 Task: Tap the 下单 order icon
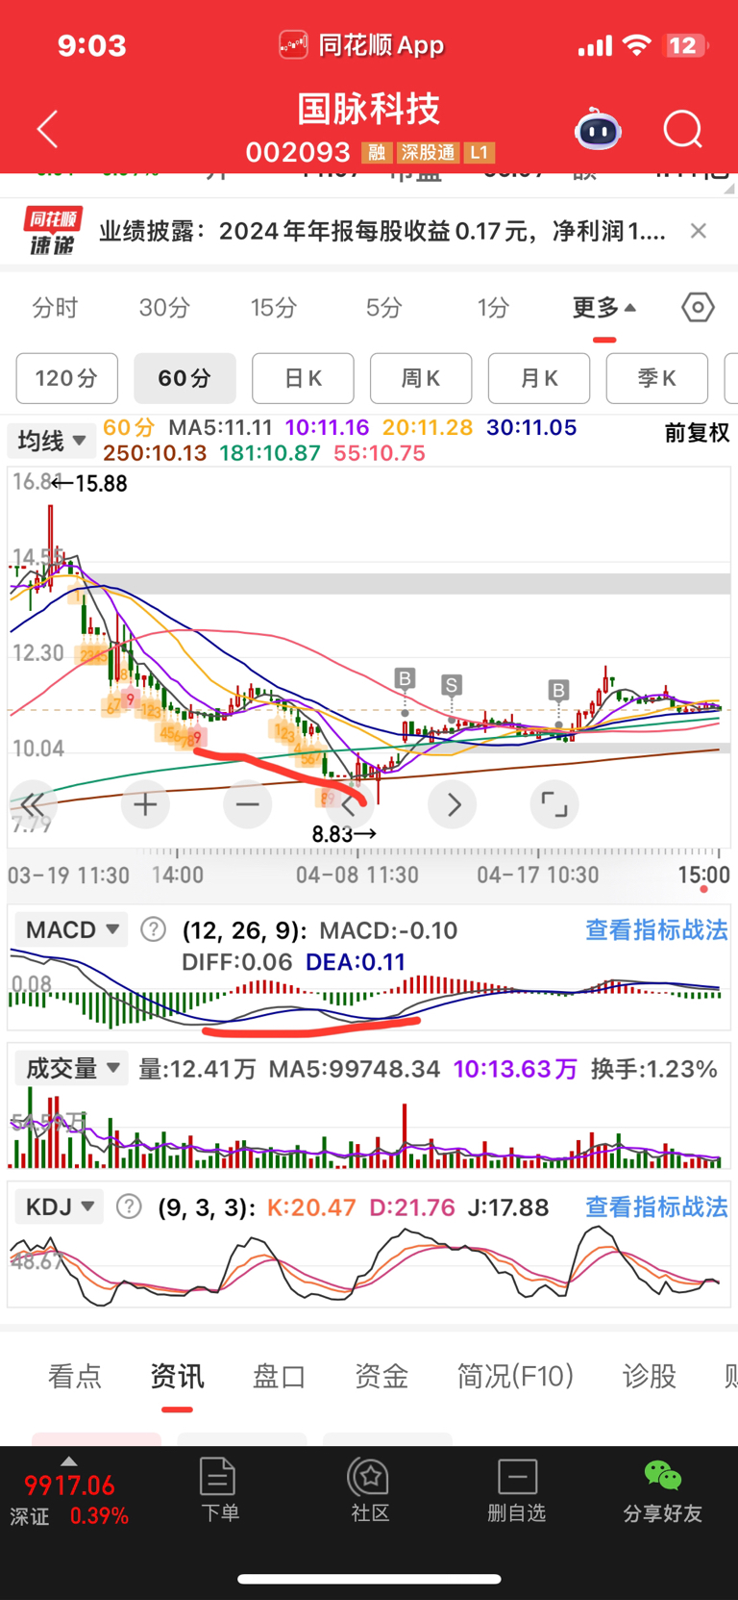[x=219, y=1489]
